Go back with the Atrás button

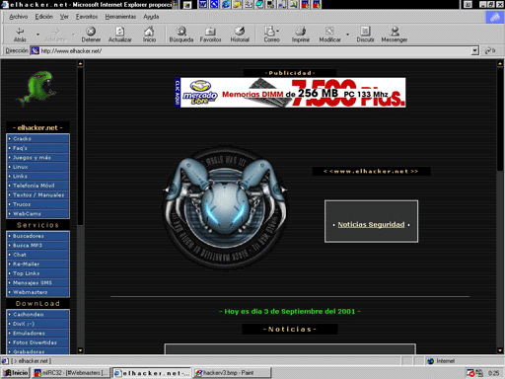pos(20,35)
